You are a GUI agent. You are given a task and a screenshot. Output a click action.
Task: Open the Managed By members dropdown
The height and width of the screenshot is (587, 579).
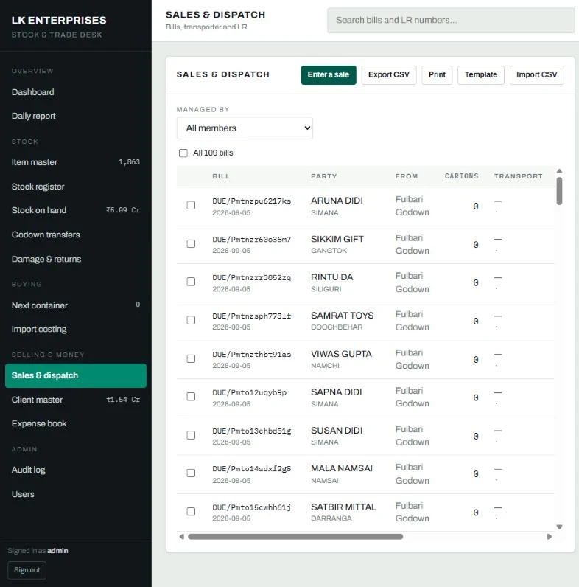pyautogui.click(x=245, y=128)
